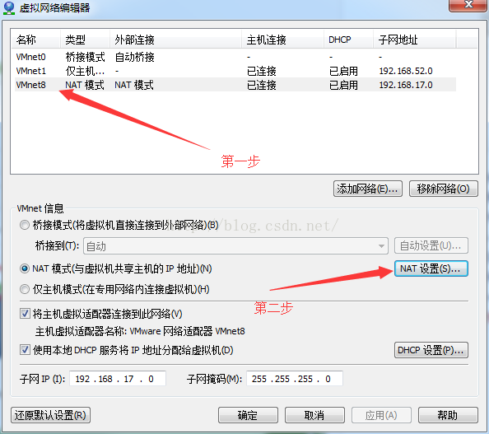
Task: Click the Virtual Network Editor title icon
Action: tap(9, 7)
